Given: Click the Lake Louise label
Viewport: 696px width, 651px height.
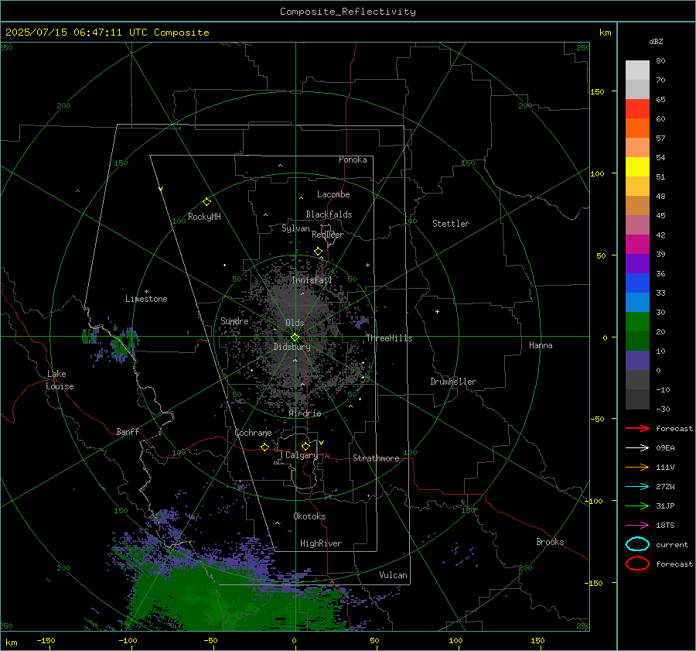Looking at the screenshot, I should [x=60, y=380].
